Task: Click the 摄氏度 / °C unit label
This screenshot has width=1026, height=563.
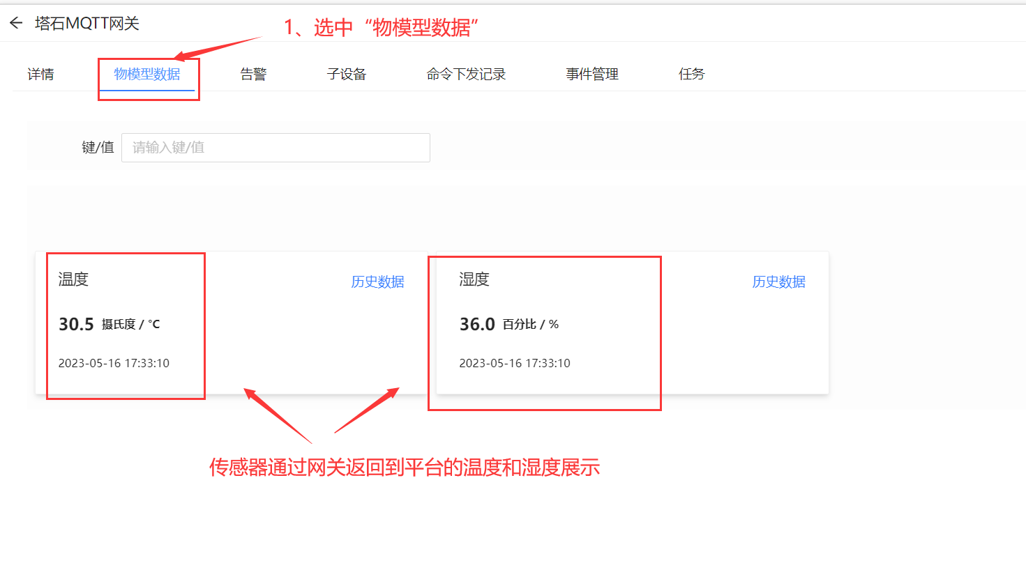Action: pos(131,324)
